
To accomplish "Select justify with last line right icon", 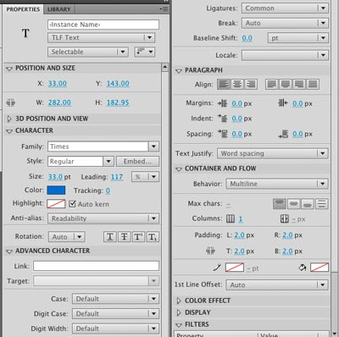I will [299, 84].
